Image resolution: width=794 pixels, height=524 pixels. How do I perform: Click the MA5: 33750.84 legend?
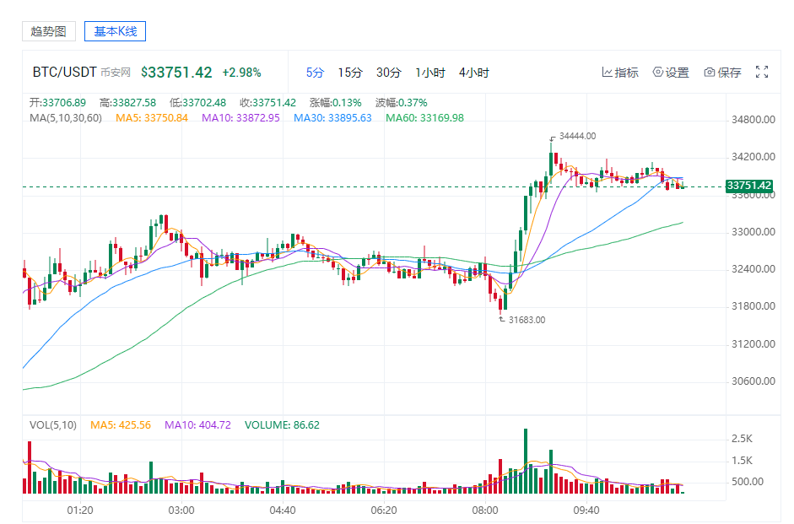coord(152,118)
